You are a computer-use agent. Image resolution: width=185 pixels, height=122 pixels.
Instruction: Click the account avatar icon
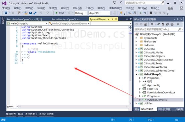coord(181,8)
